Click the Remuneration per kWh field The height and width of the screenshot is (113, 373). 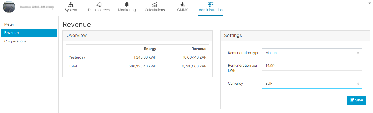pos(312,66)
